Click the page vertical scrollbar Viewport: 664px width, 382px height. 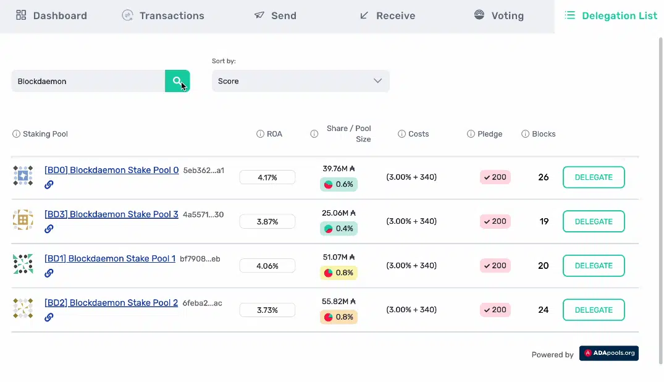(x=660, y=200)
